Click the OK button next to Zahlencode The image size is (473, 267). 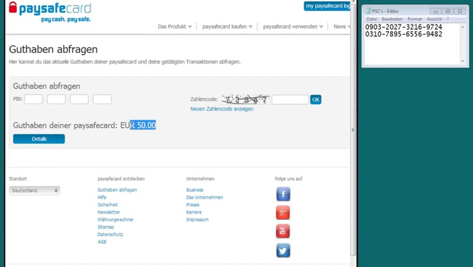pyautogui.click(x=316, y=99)
